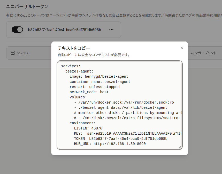Select the システム column header

[x=23, y=53]
